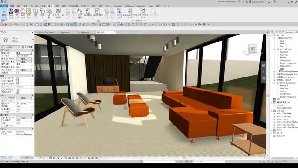Expand the ファミリ node in project browser
The height and width of the screenshot is (168, 298).
point(271,130)
